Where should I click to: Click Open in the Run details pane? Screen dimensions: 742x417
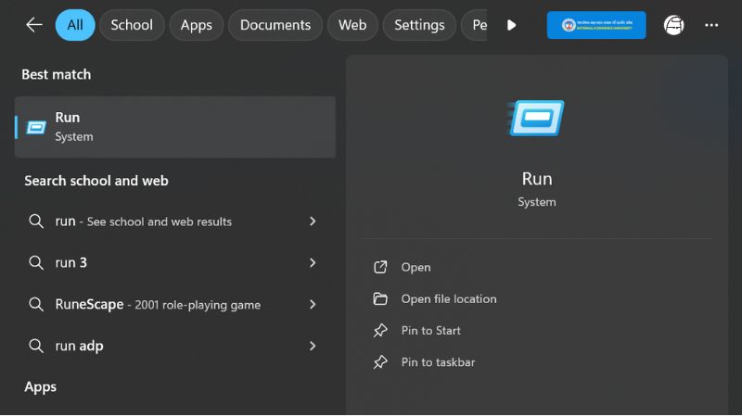(x=416, y=268)
